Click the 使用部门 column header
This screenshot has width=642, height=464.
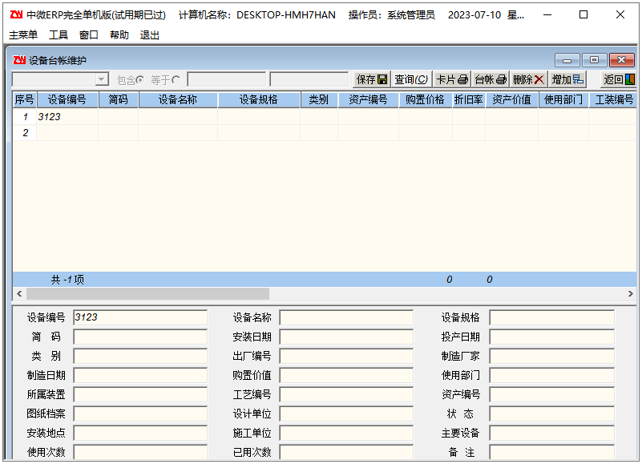coord(563,99)
